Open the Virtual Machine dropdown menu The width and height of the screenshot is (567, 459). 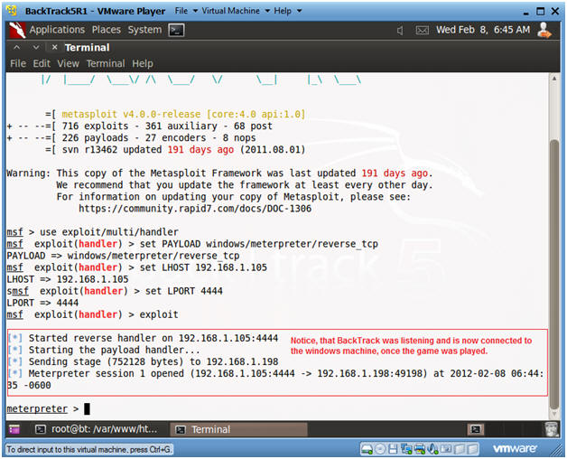tap(236, 11)
